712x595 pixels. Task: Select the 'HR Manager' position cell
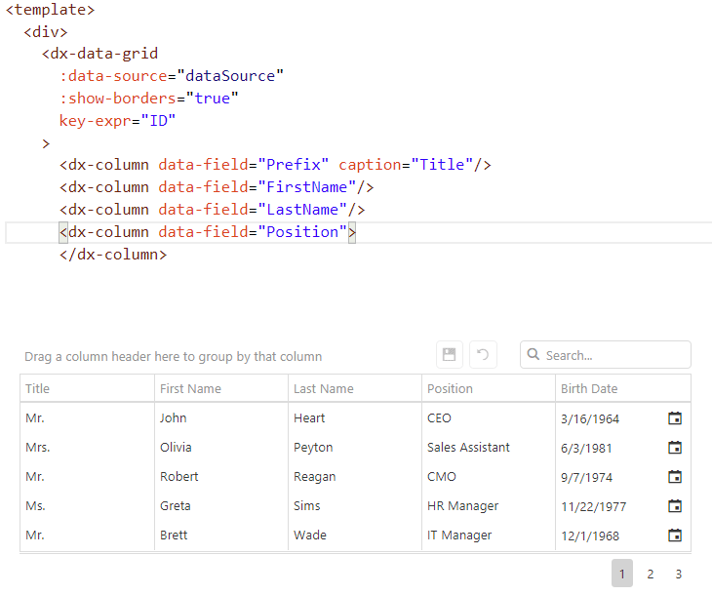click(x=488, y=505)
